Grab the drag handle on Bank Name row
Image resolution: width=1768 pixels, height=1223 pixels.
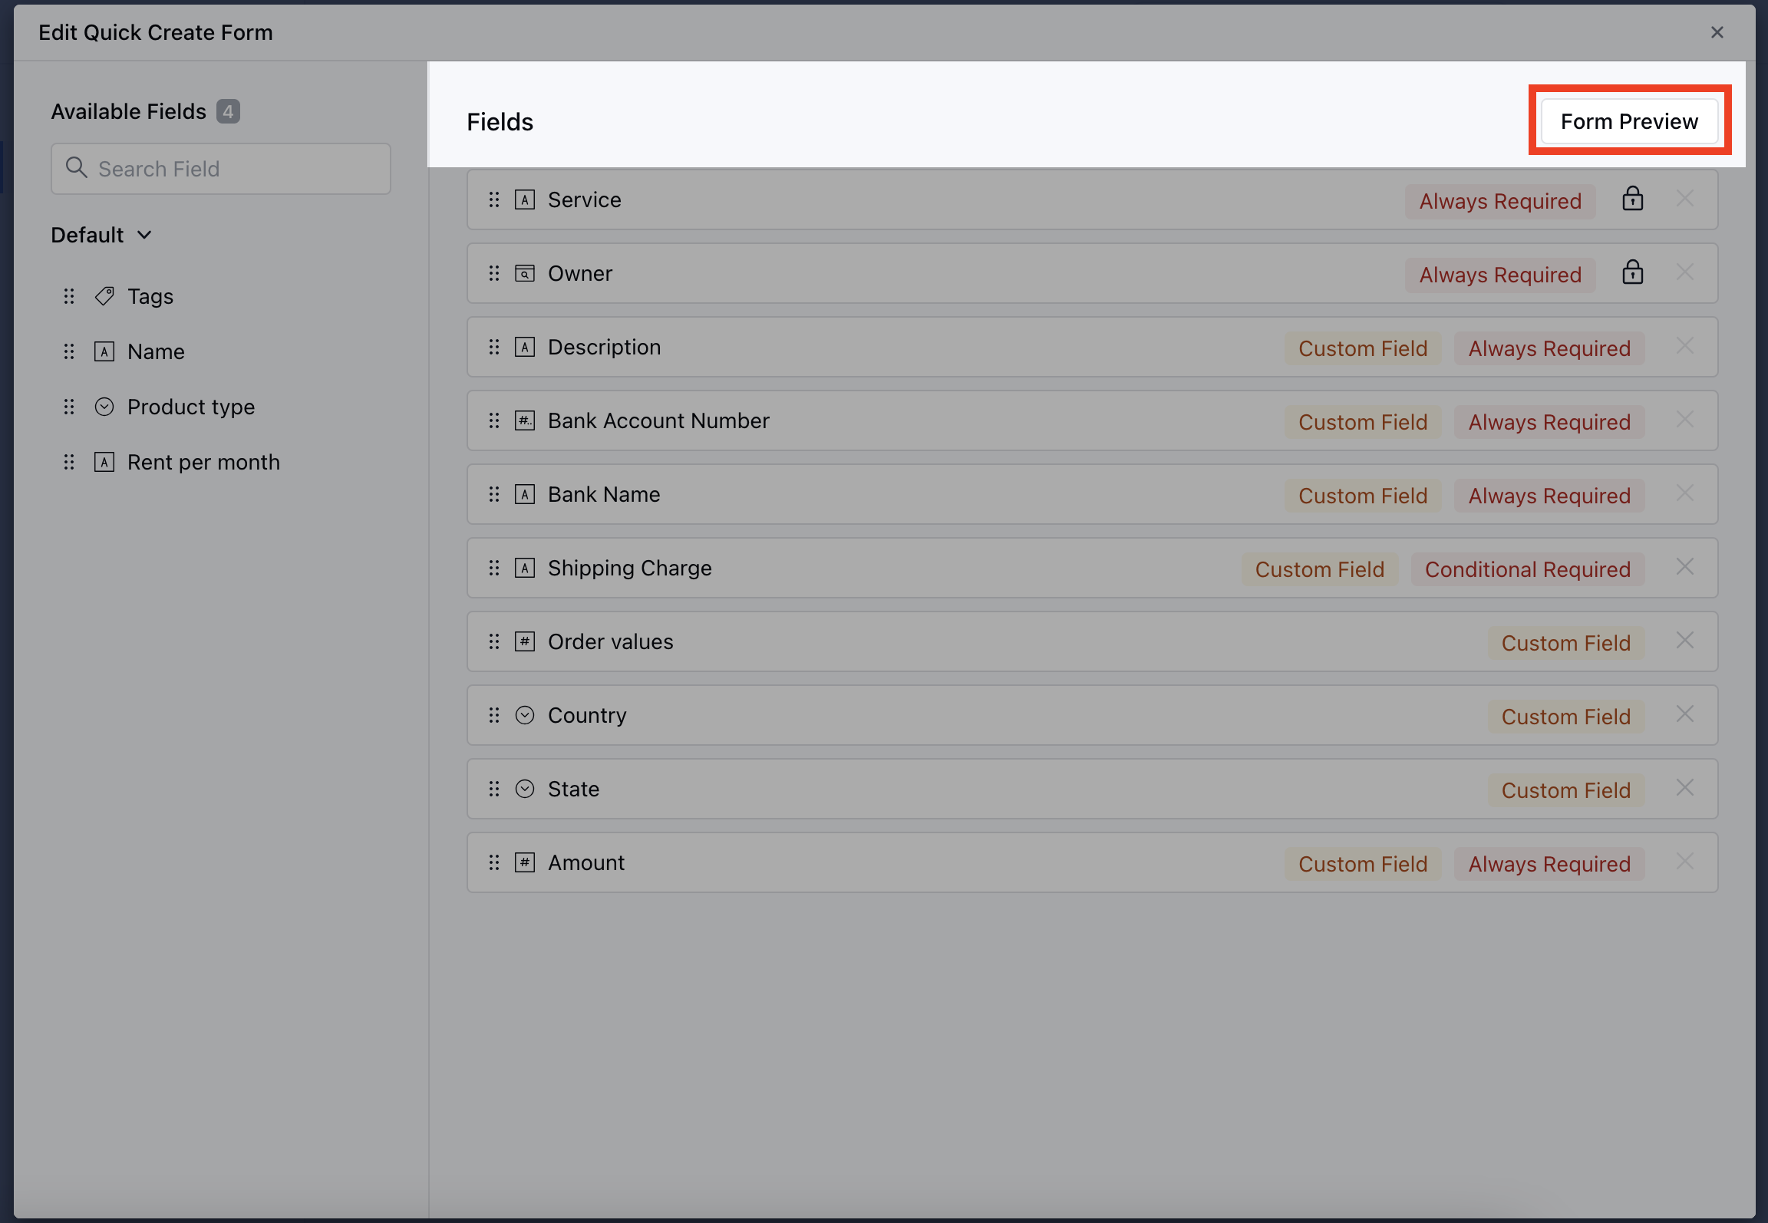(x=494, y=494)
